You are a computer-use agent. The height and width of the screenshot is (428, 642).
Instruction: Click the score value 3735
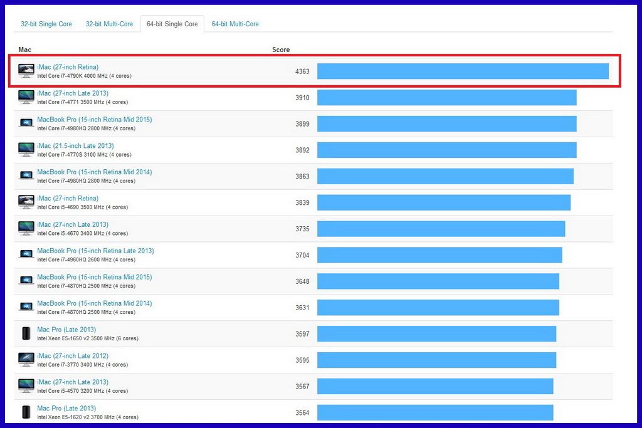pyautogui.click(x=302, y=229)
